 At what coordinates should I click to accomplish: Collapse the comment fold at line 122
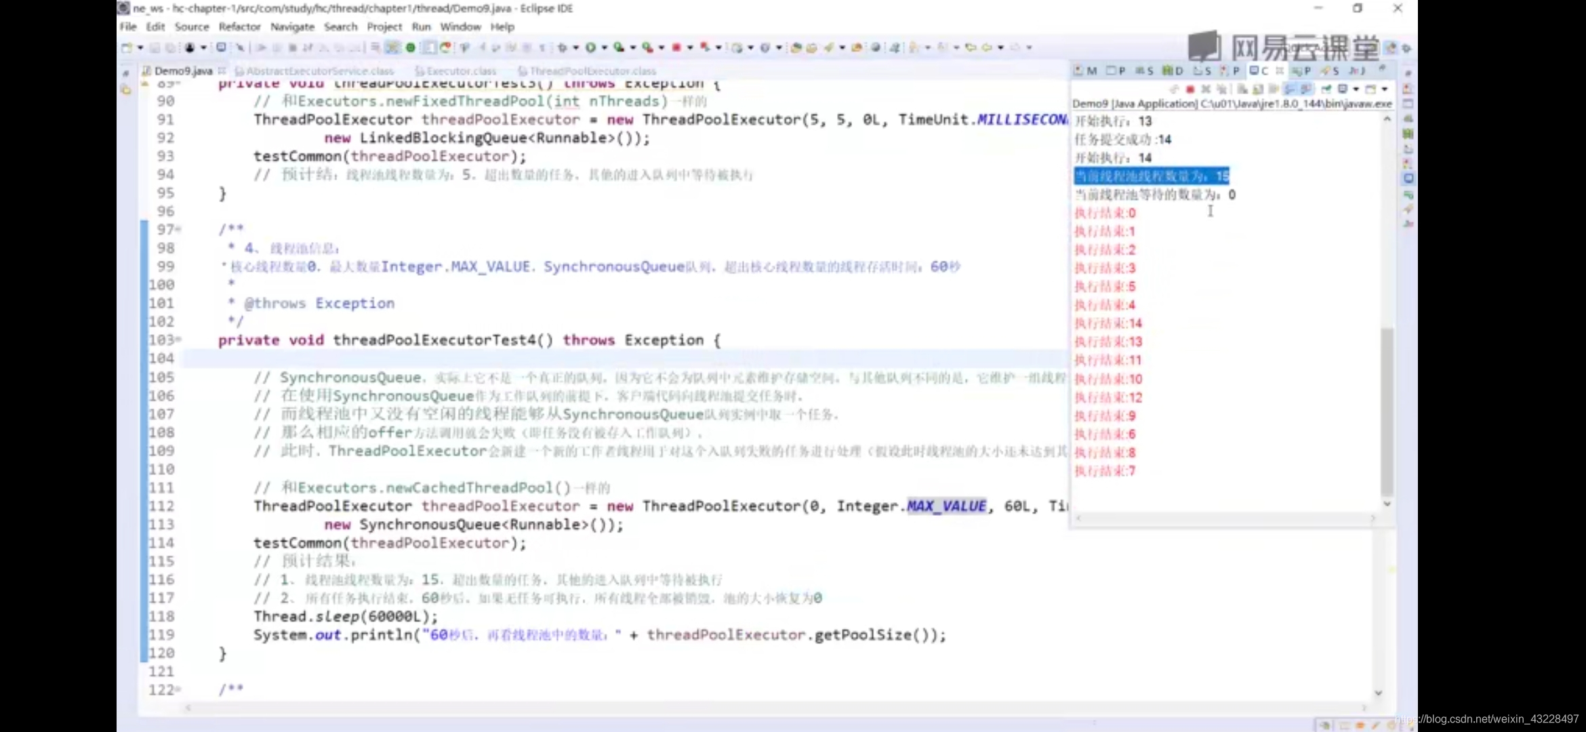pos(178,689)
